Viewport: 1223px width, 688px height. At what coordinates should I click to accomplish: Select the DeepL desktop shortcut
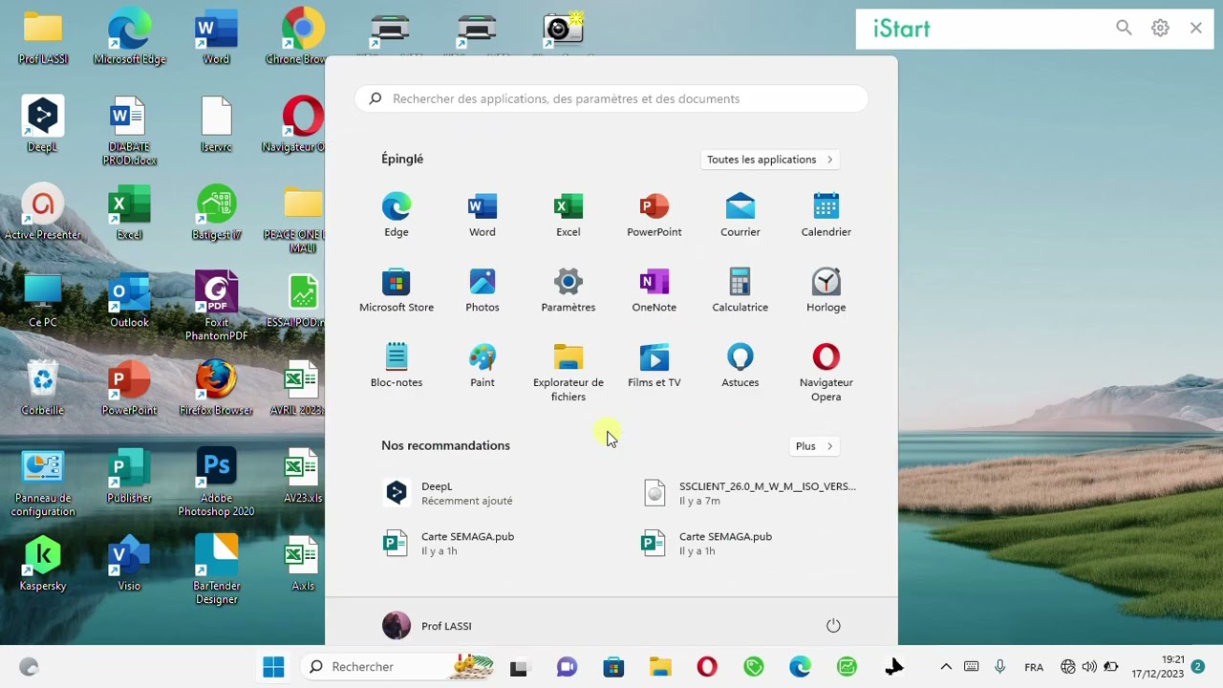[43, 124]
